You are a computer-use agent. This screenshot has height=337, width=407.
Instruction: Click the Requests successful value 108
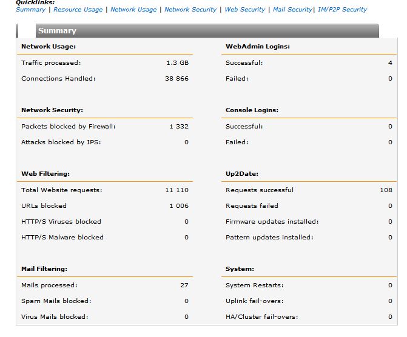click(x=386, y=190)
